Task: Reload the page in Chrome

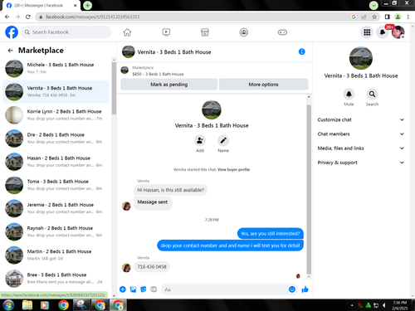Action: click(x=28, y=17)
